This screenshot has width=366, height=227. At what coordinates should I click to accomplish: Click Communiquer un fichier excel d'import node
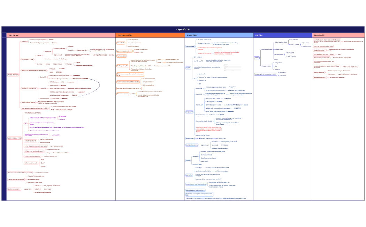(x=266, y=74)
